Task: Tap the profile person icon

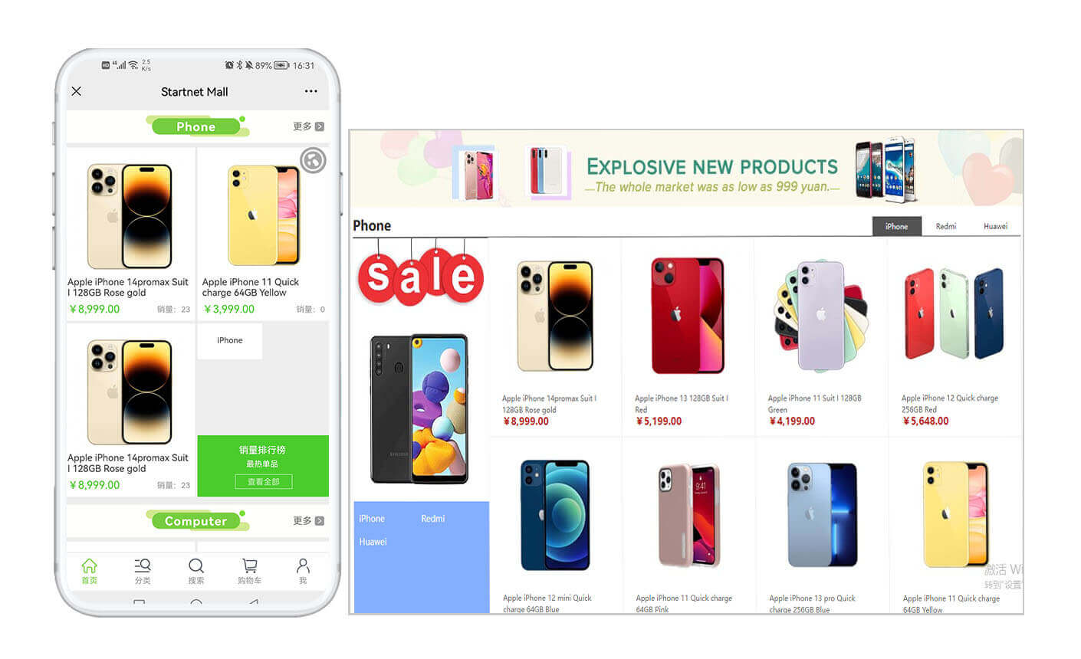Action: click(x=303, y=566)
